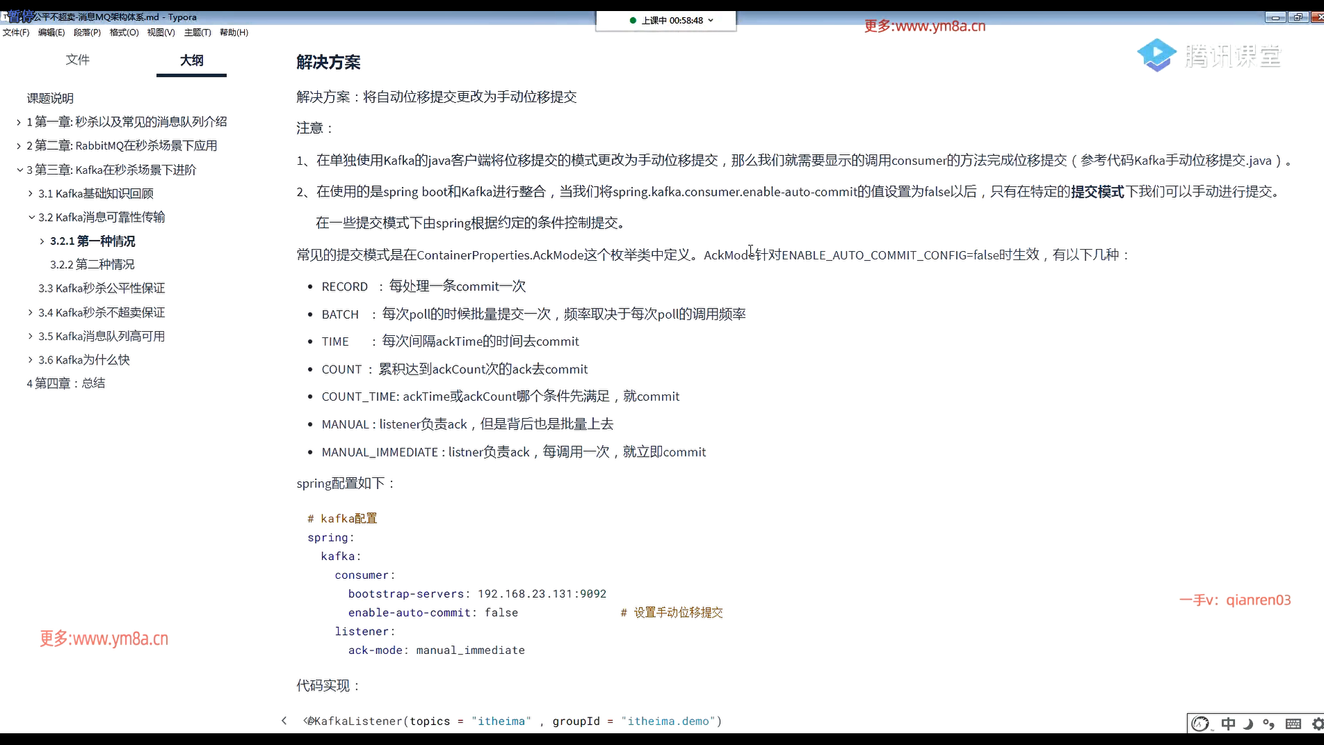Jump to outline entry 3.2.2 第二种情况
Screen dimensions: 1324x745
click(92, 264)
